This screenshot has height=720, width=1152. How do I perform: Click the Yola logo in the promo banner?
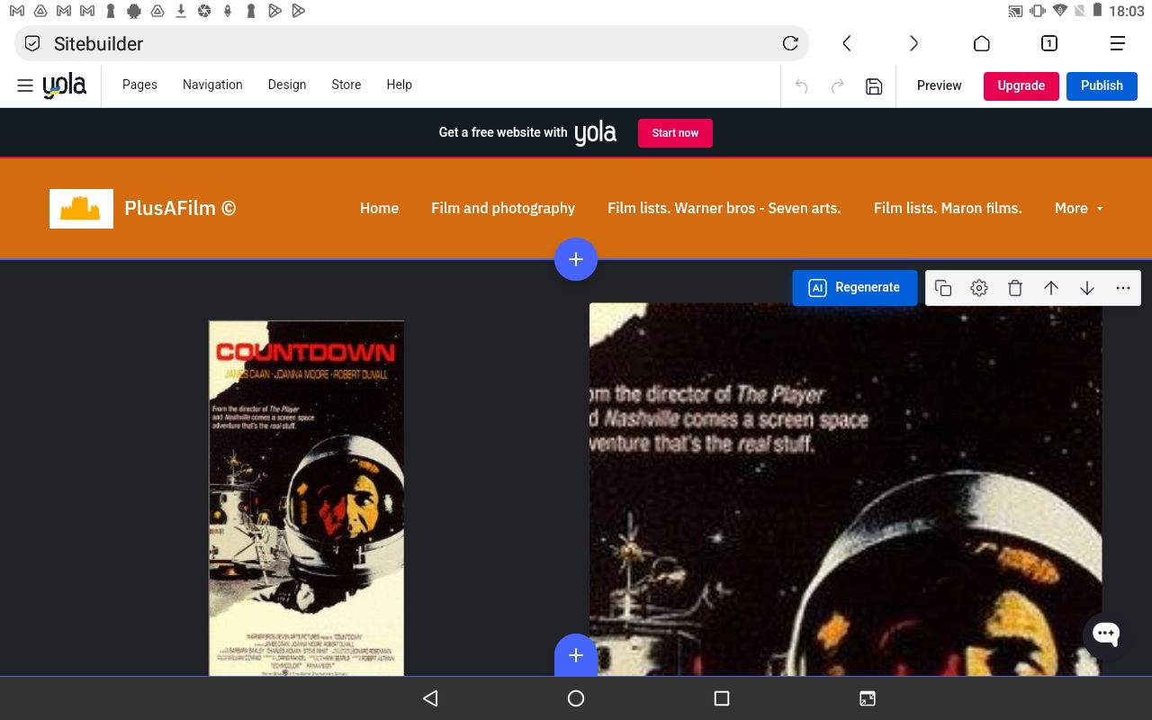[x=596, y=133]
